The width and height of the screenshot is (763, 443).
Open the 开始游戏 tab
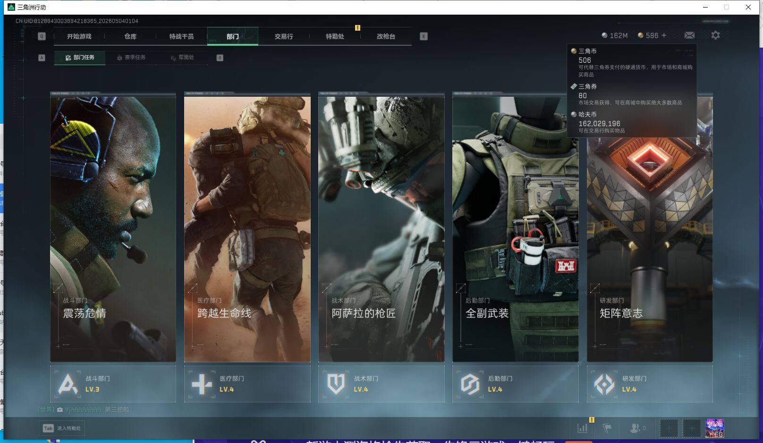coord(79,36)
